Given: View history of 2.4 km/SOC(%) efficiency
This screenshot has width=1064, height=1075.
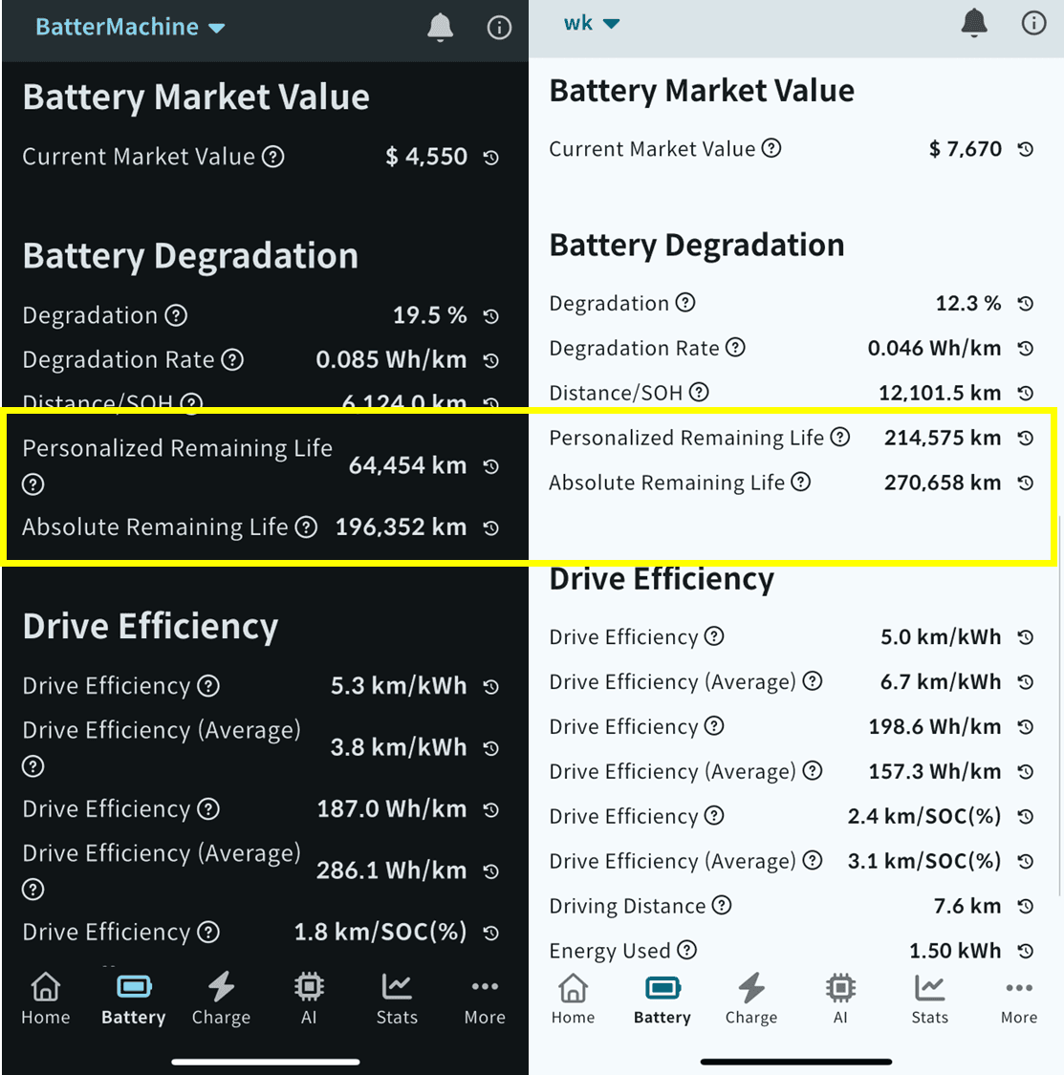Looking at the screenshot, I should click(1025, 816).
